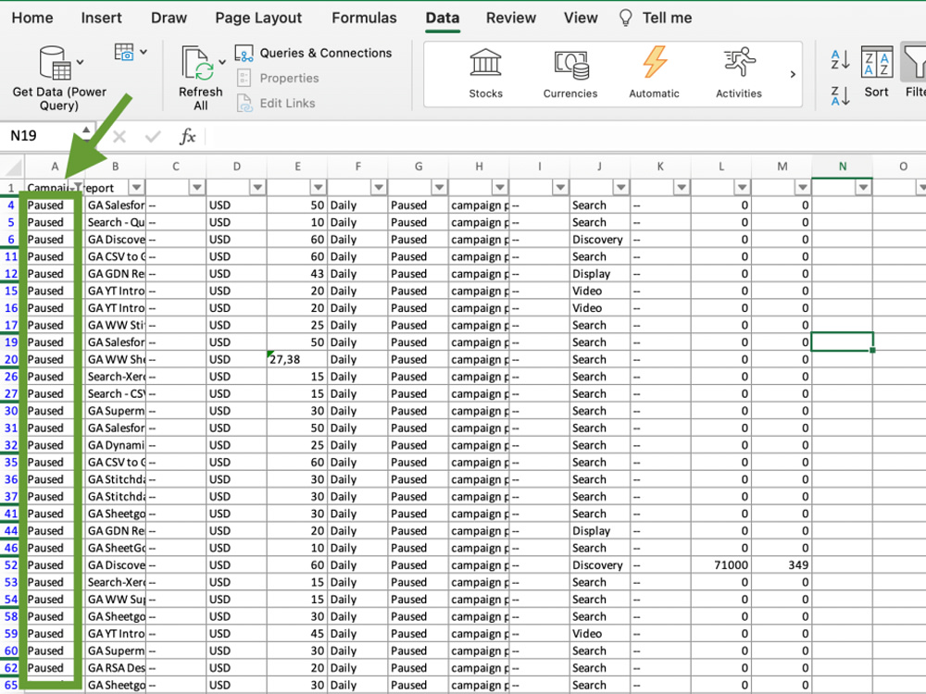Switch to the Formulas tab
The height and width of the screenshot is (694, 926).
click(x=364, y=18)
